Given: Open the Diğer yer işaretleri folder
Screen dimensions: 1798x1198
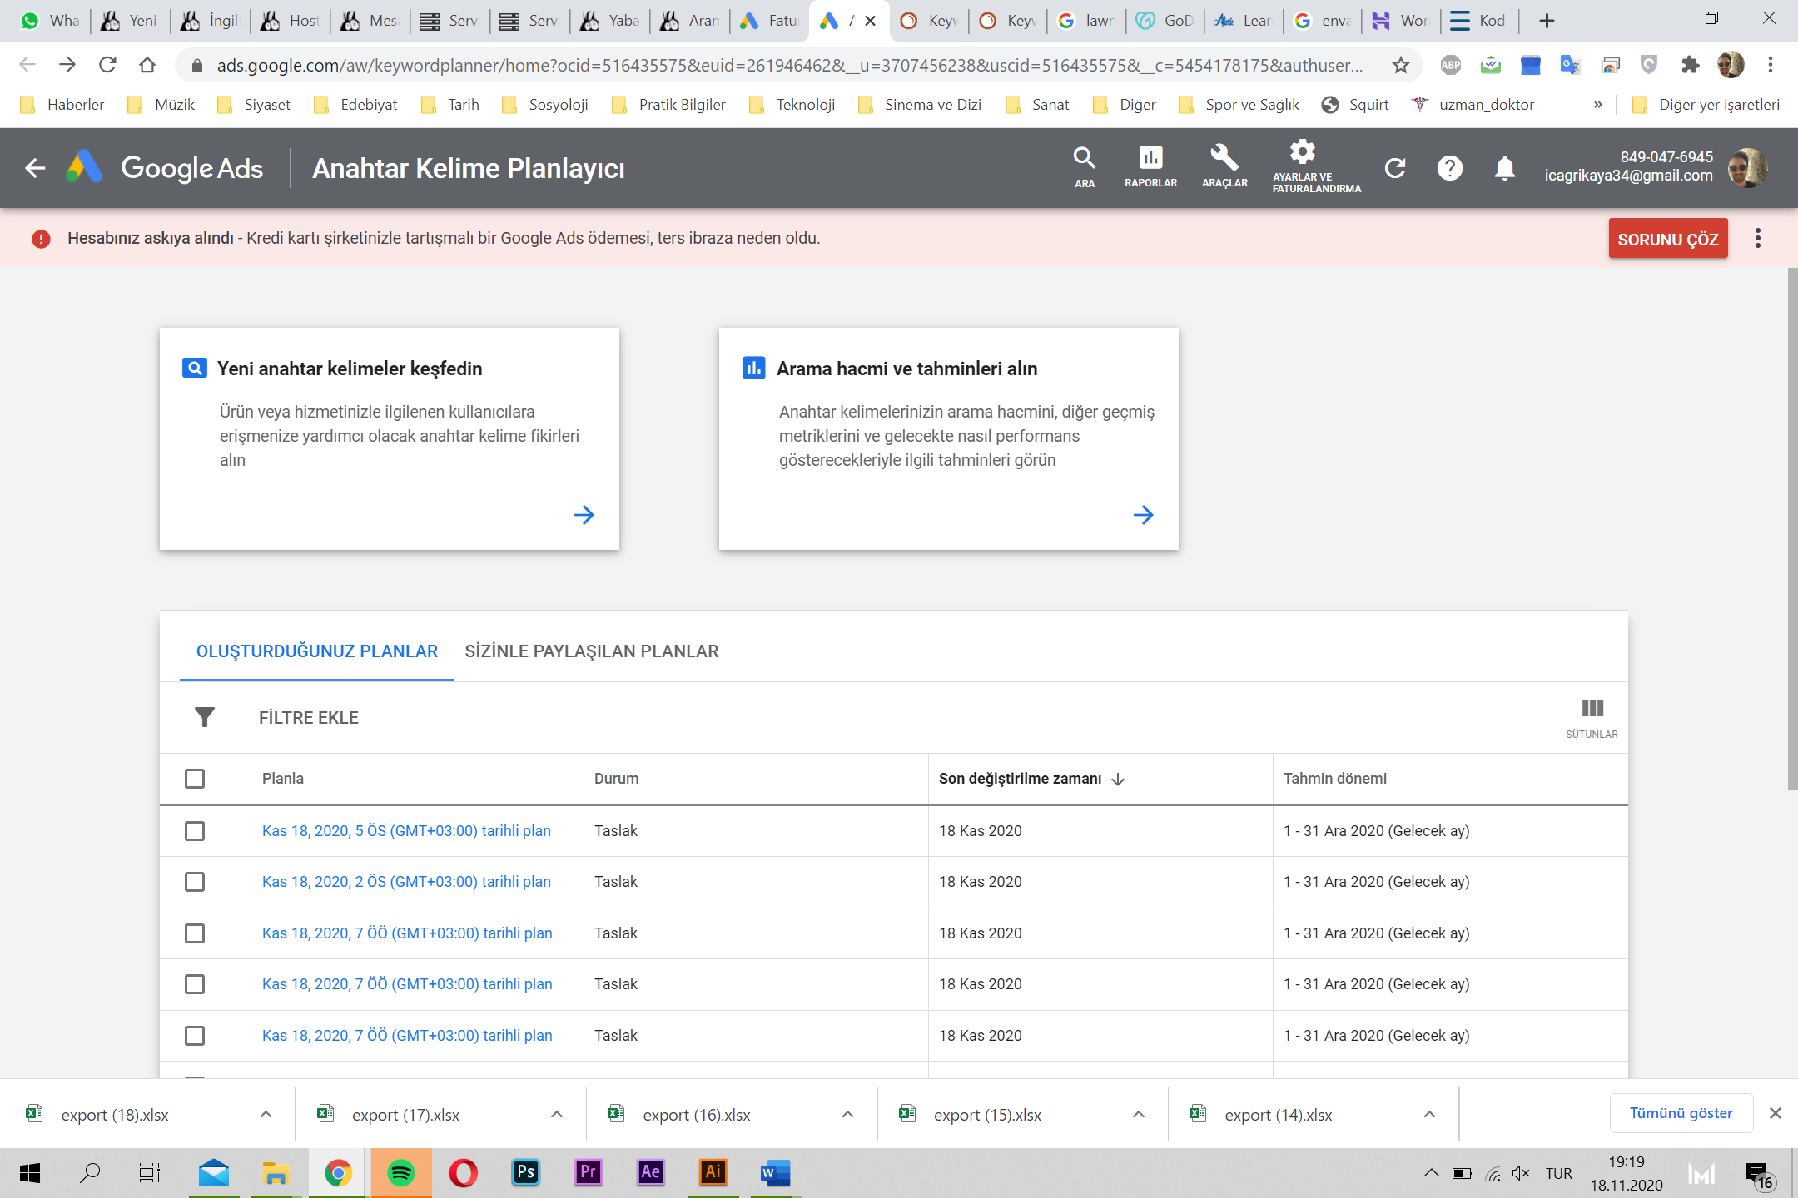Looking at the screenshot, I should coord(1706,105).
